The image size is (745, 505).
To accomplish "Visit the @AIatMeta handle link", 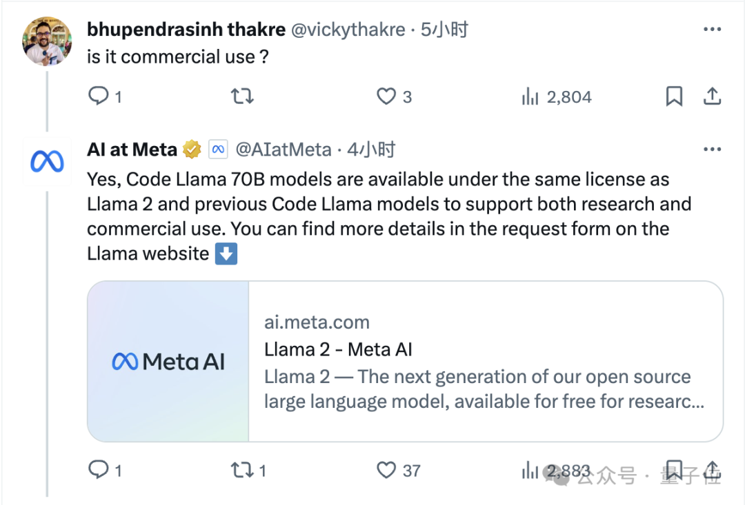I will pos(284,149).
